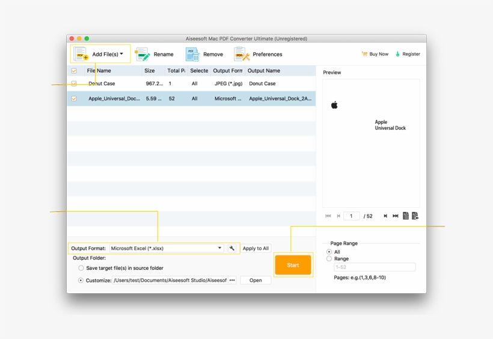This screenshot has height=339, width=493.
Task: Select the All page range radio
Action: pos(329,252)
